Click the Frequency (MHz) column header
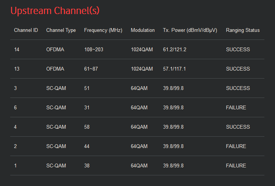 (103, 30)
